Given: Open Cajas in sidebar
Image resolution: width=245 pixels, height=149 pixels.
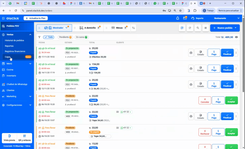Looking at the screenshot, I should click(x=17, y=57).
